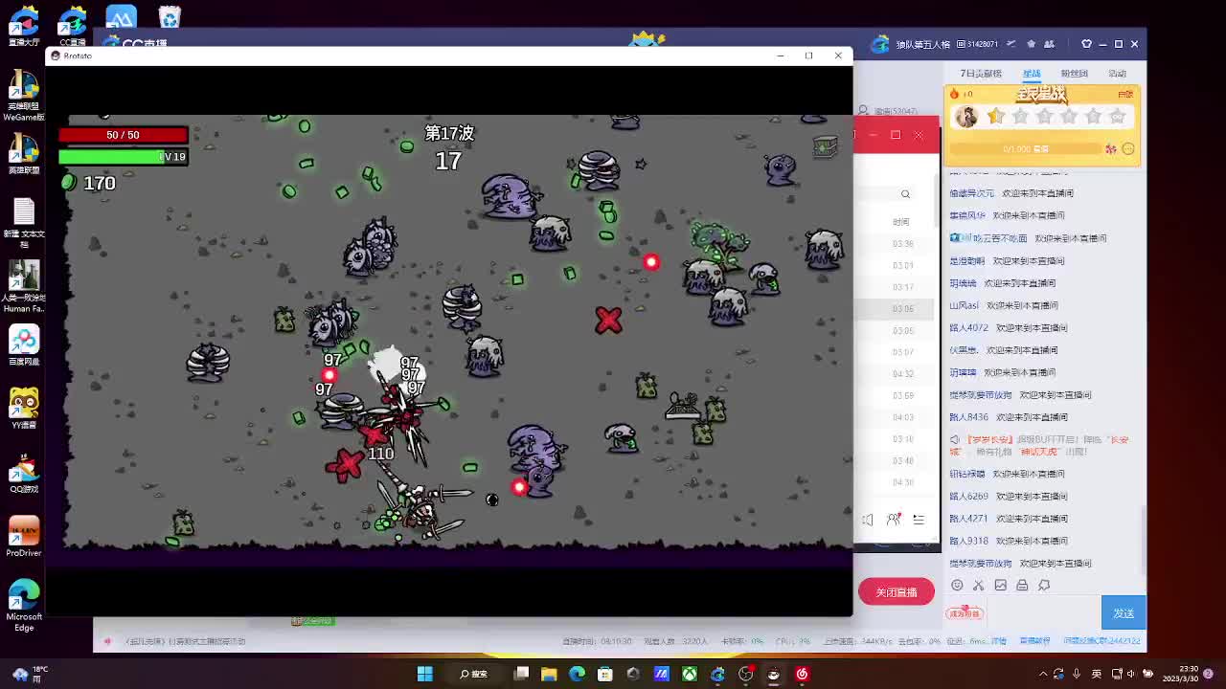Viewport: 1226px width, 689px height.
Task: Switch to the 7日贡献榜 tab
Action: tap(981, 74)
